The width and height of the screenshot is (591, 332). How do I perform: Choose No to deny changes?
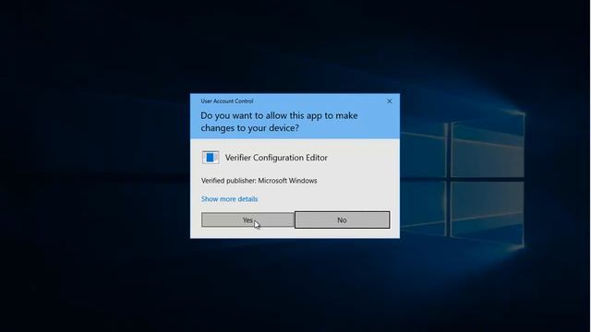(342, 219)
